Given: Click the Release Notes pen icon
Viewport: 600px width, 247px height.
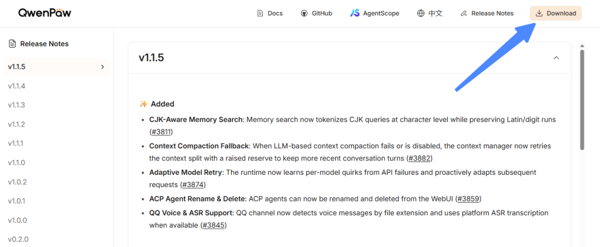Looking at the screenshot, I should 464,13.
